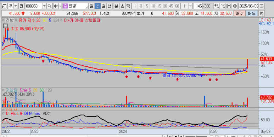Click the add candlestick chart icon

coord(217,6)
